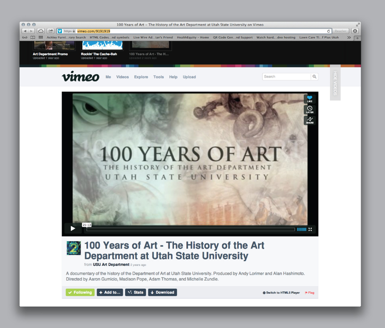
Task: Open the Watch hard...deo hosting bookmark
Action: point(276,38)
